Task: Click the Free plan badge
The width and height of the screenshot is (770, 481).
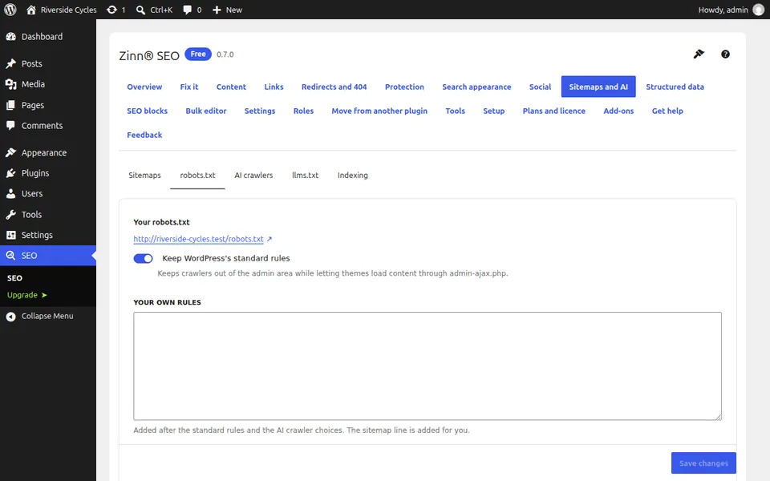Action: pos(198,54)
